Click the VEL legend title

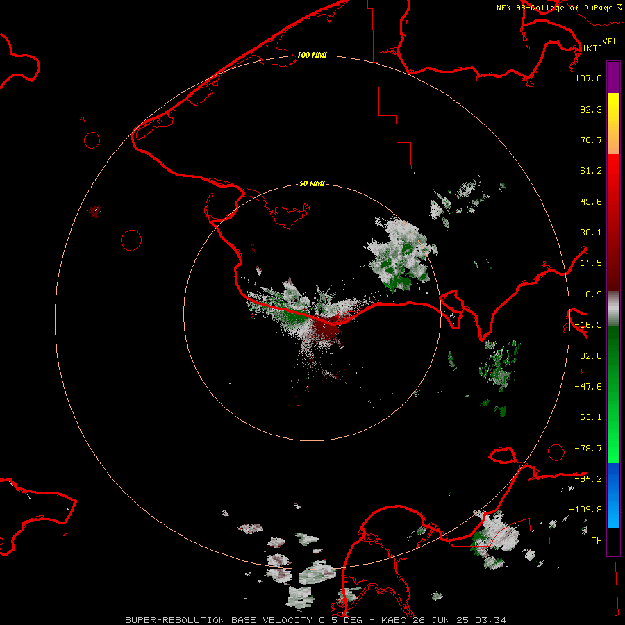tap(610, 42)
